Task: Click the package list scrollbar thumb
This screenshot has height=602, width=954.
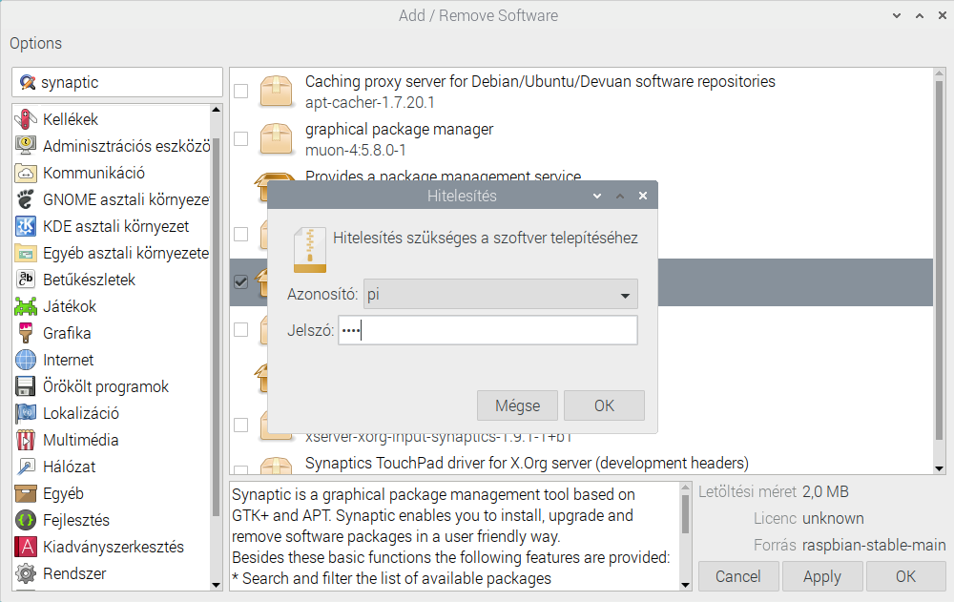Action: (x=939, y=259)
